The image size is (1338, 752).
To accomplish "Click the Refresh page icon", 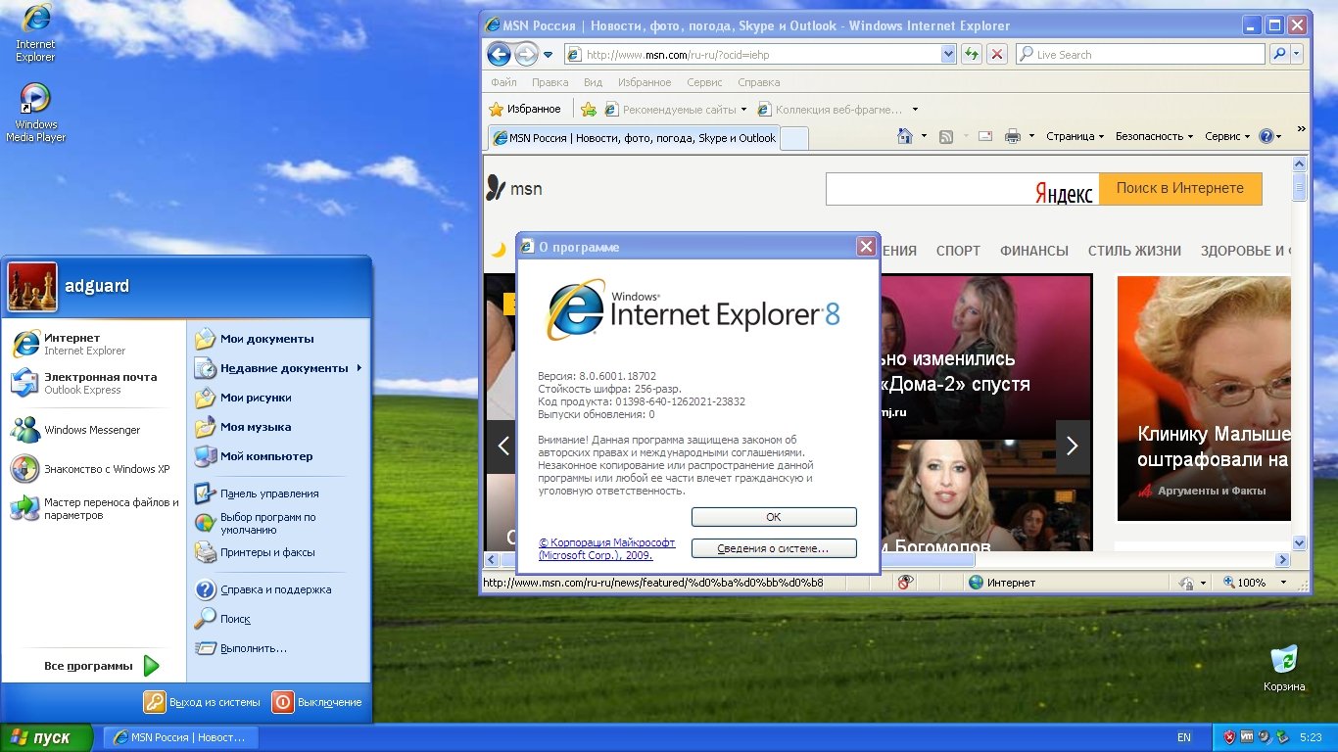I will pyautogui.click(x=971, y=55).
